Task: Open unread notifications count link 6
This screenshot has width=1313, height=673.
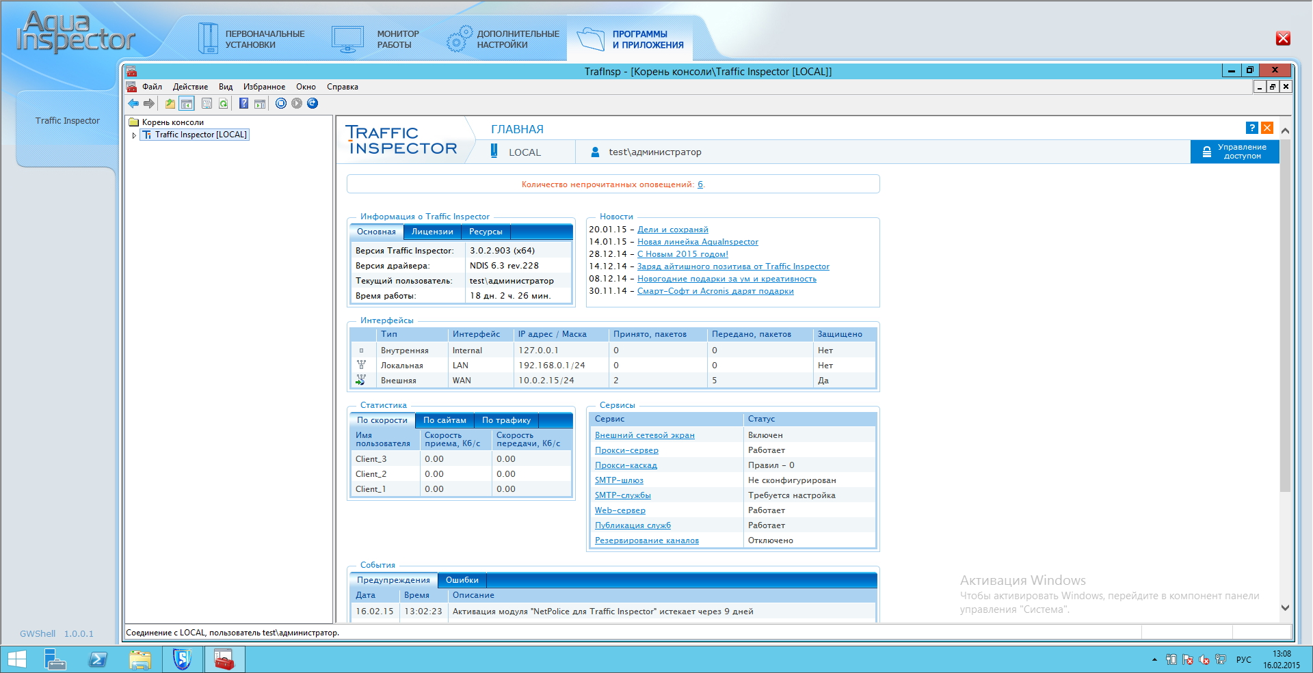Action: coord(700,184)
